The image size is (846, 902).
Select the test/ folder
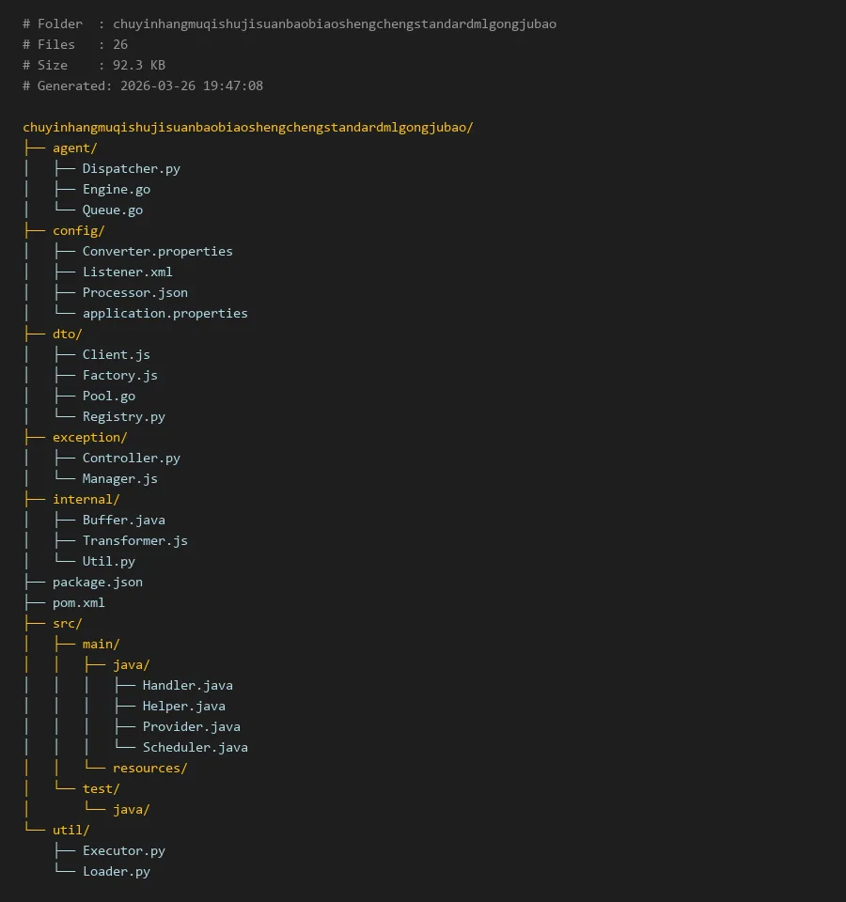(x=101, y=788)
